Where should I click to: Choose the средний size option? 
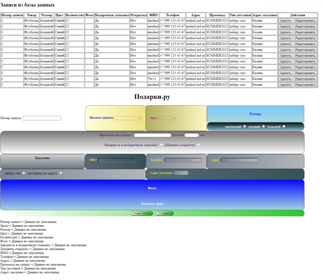tap(264, 126)
